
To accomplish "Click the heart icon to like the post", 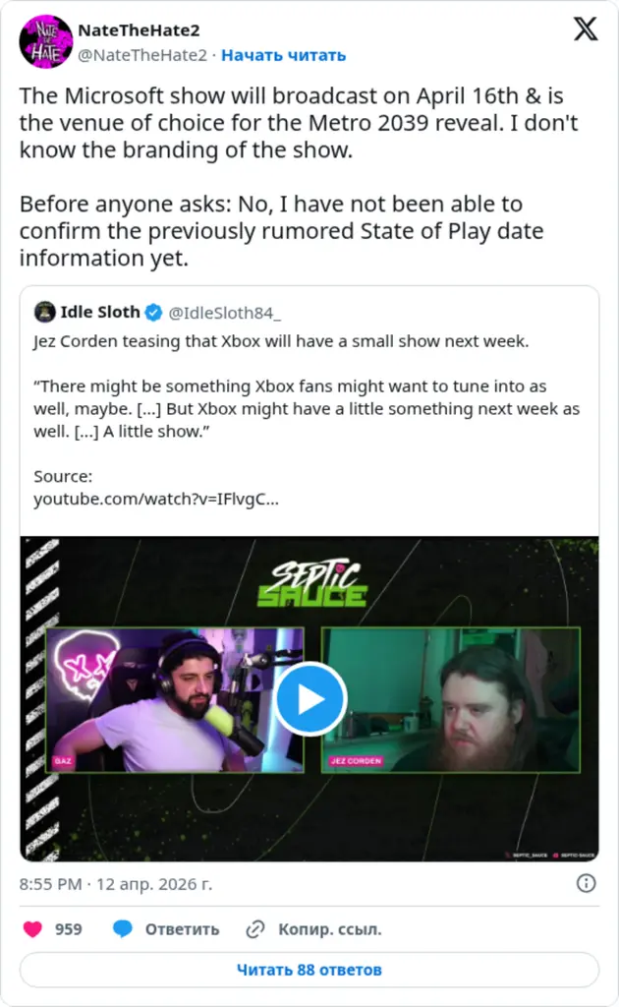I will pos(34,928).
